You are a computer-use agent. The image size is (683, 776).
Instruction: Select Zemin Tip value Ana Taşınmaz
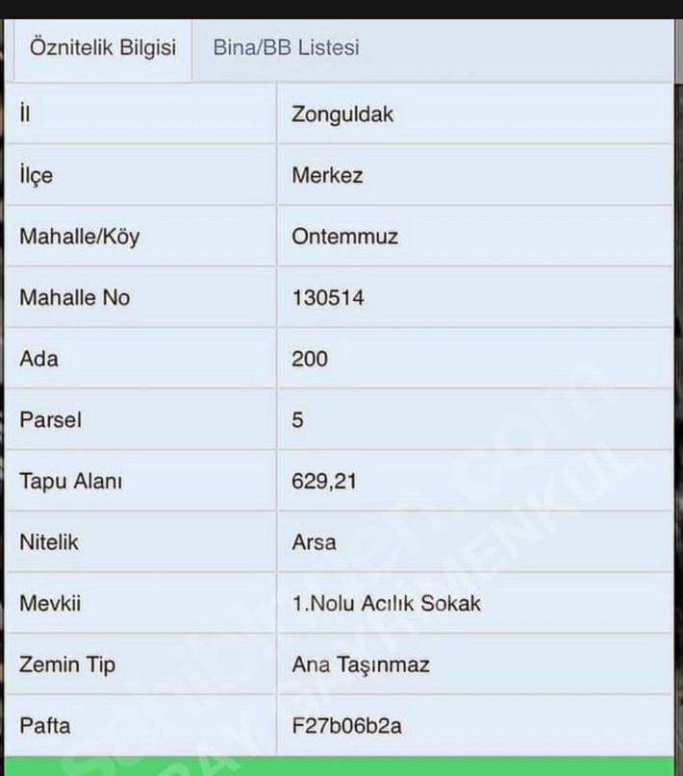tap(361, 664)
